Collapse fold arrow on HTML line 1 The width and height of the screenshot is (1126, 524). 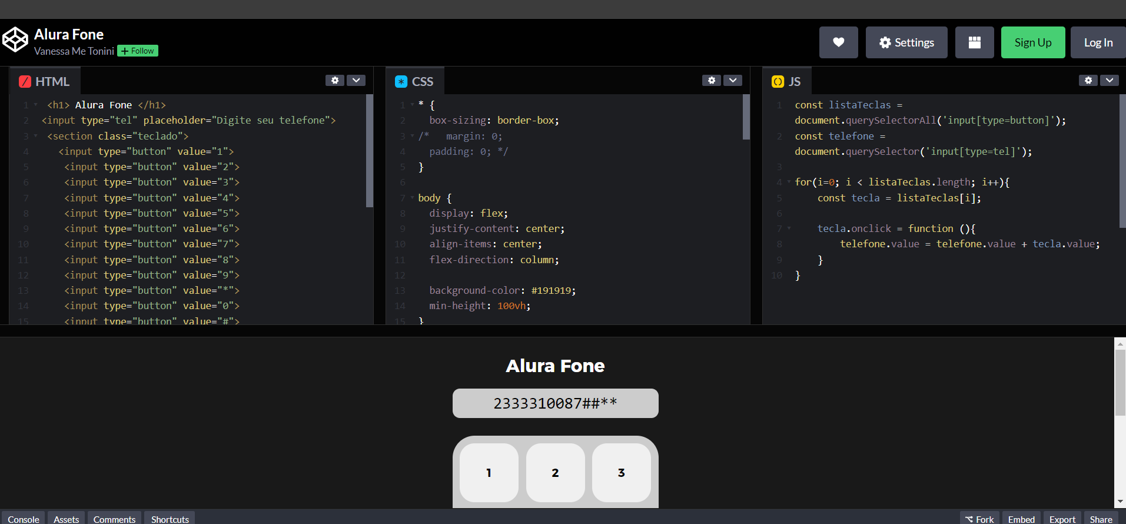click(x=36, y=105)
